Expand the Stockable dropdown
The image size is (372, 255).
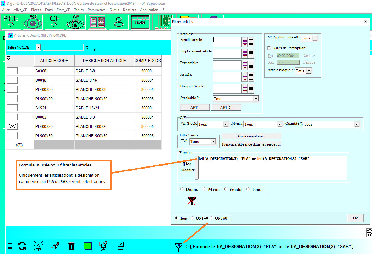[x=256, y=99]
